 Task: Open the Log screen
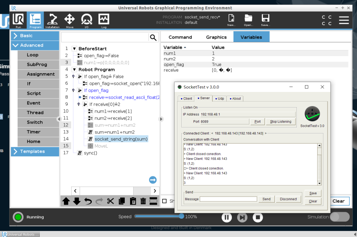click(x=104, y=21)
